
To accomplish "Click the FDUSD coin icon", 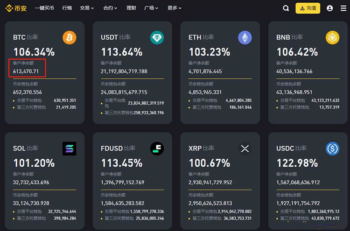I will [157, 149].
